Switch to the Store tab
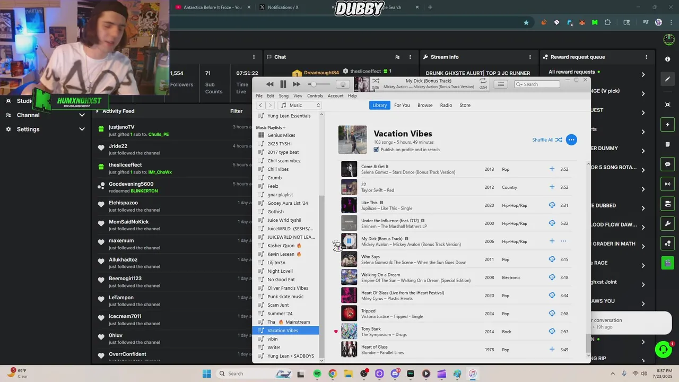 point(465,105)
